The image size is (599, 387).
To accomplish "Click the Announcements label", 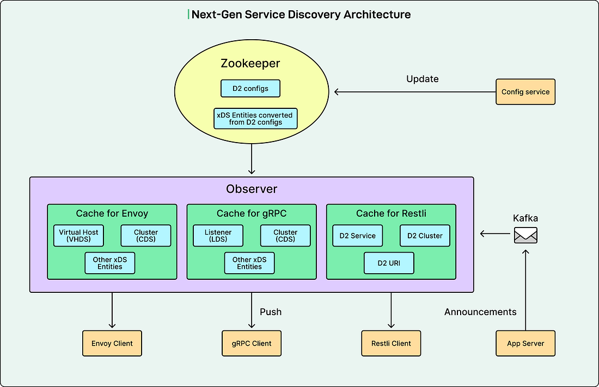I will click(480, 312).
